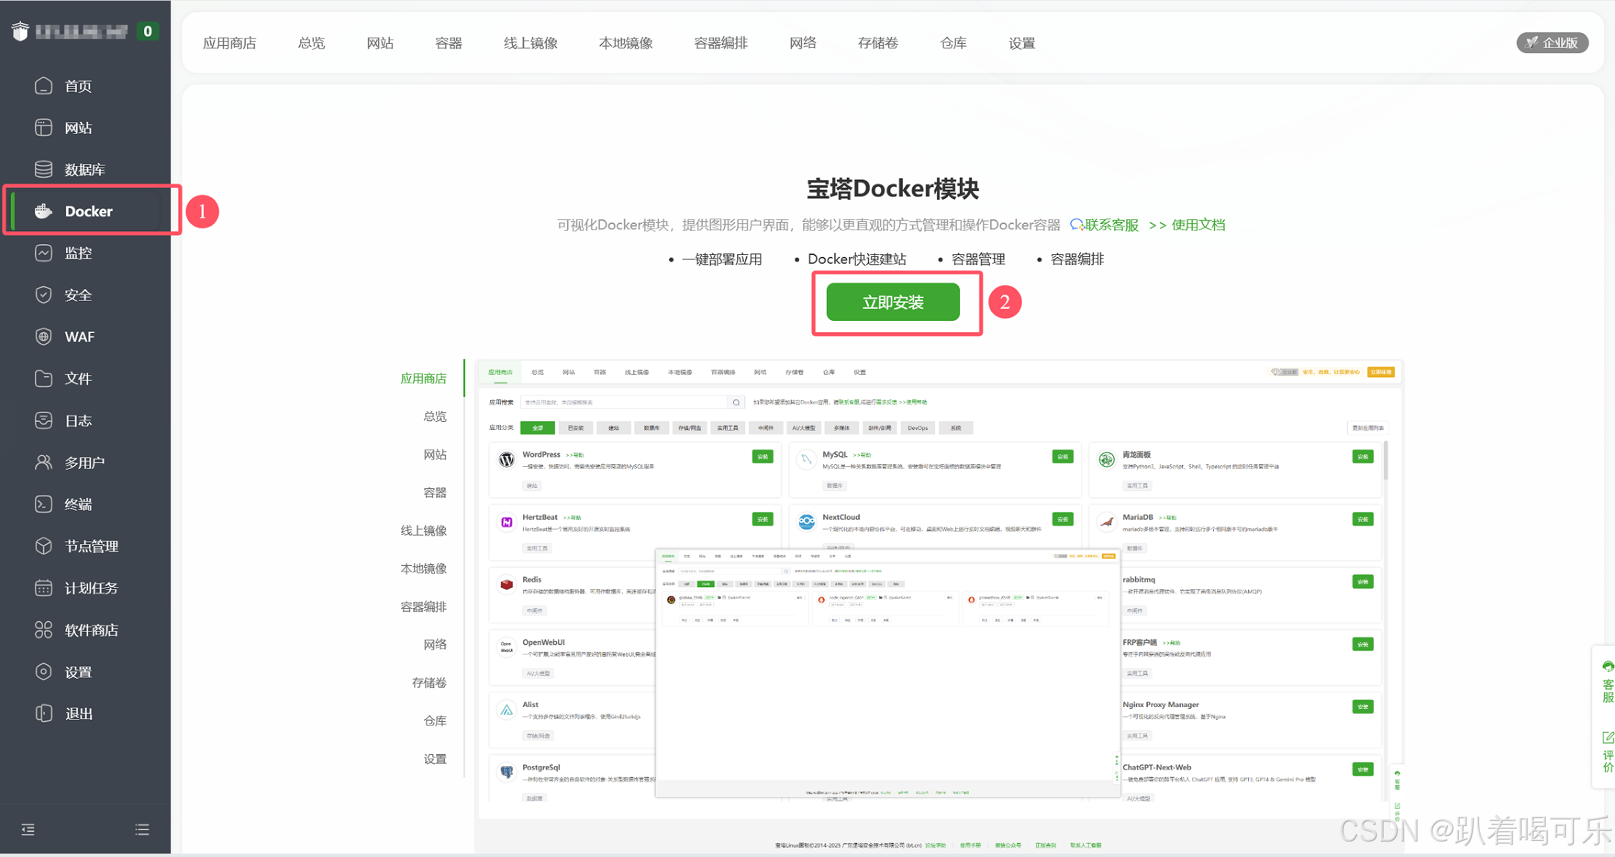The image size is (1615, 857).
Task: Switch to 总览 tab in top navigation
Action: pyautogui.click(x=312, y=43)
